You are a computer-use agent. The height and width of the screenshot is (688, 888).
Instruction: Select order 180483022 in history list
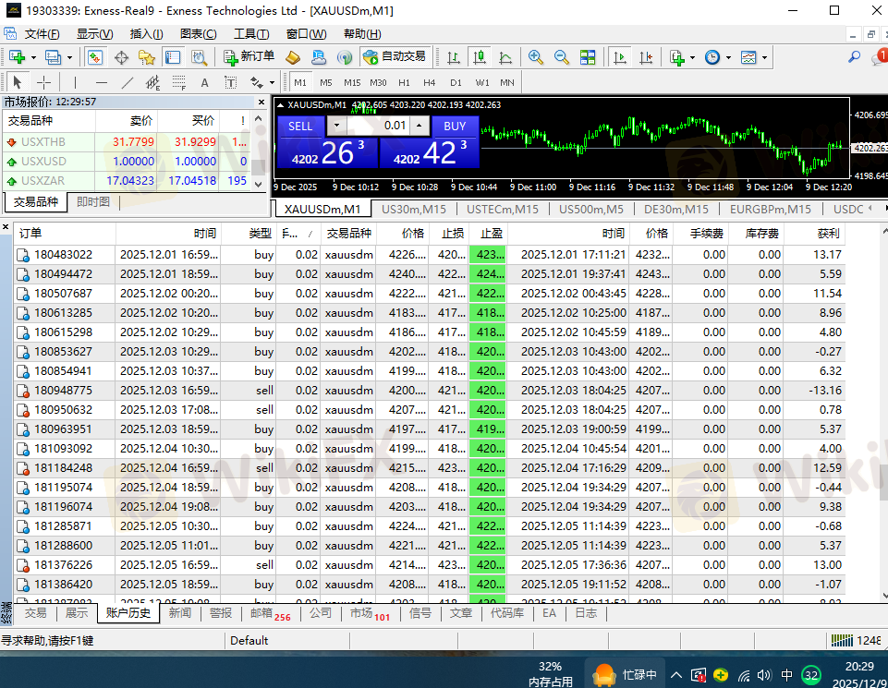coord(63,255)
